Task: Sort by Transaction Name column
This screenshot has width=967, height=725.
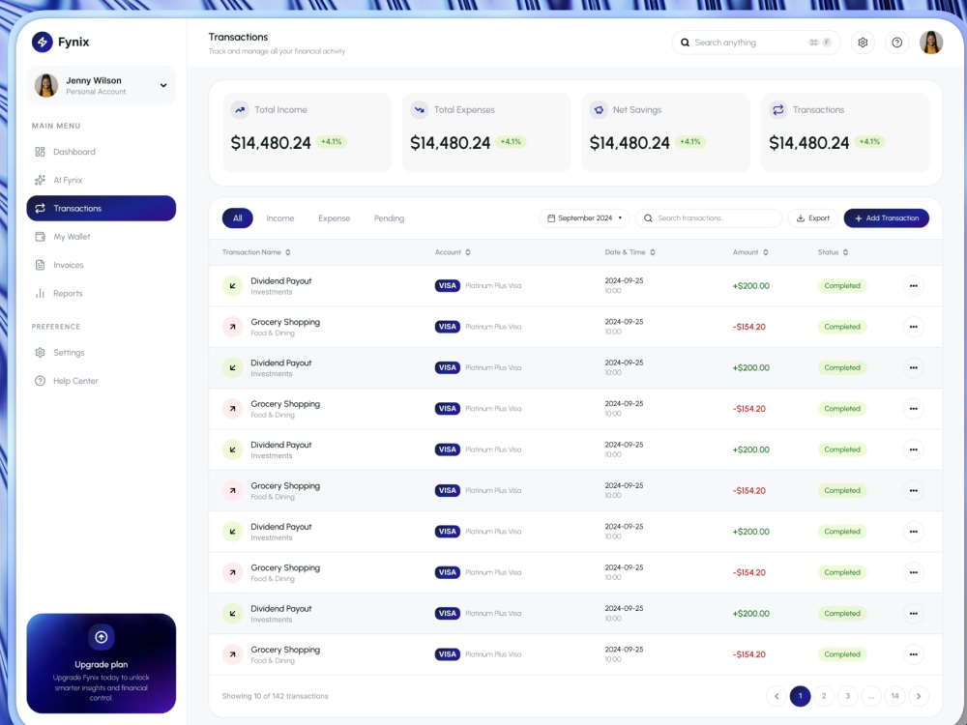Action: (256, 252)
